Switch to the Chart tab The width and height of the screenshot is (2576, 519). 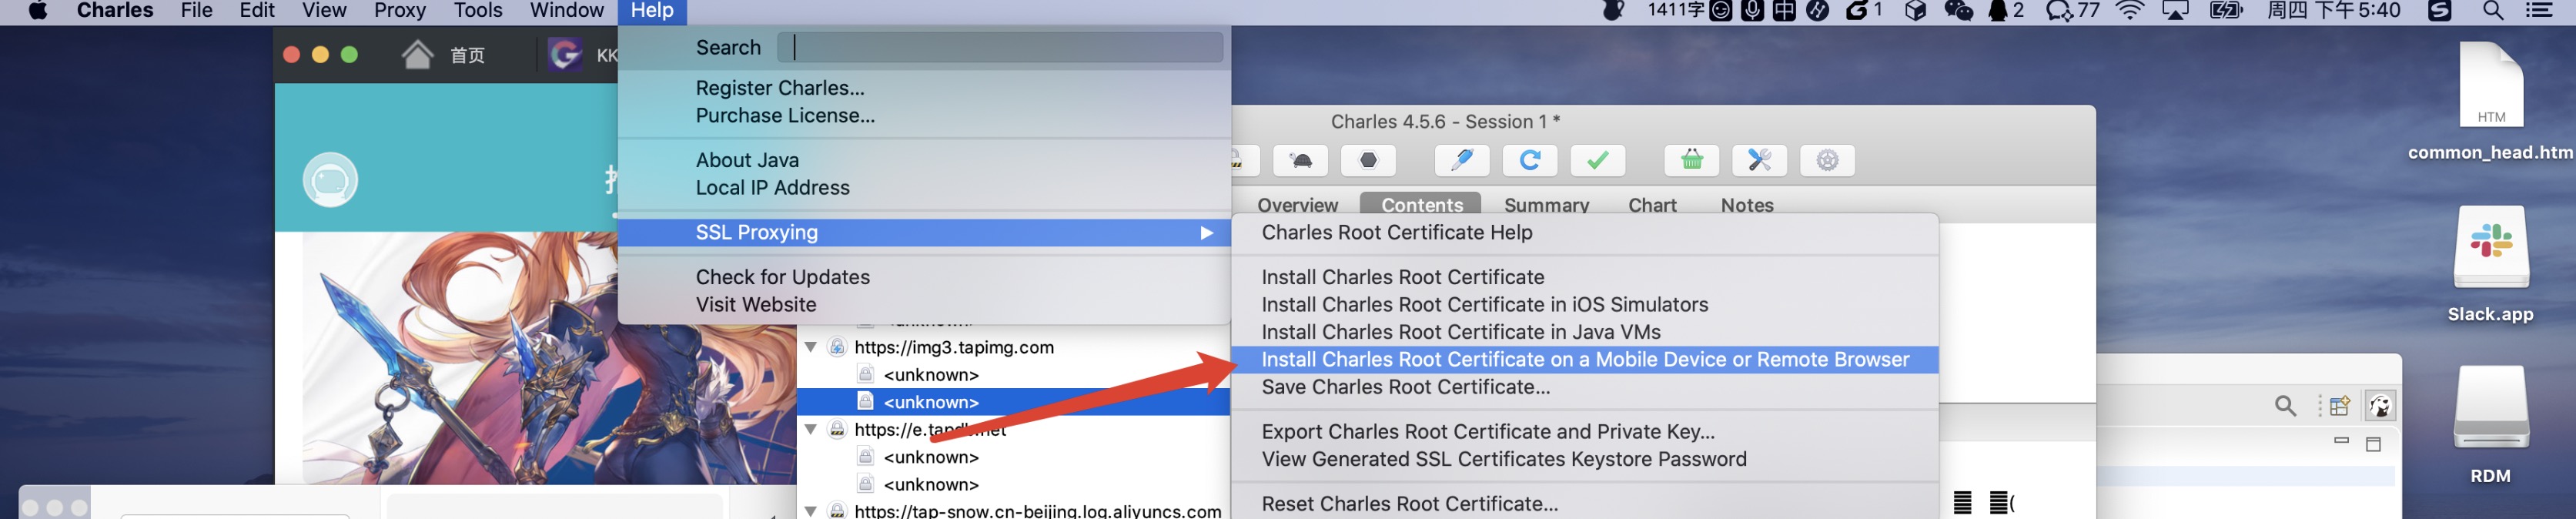click(1652, 205)
